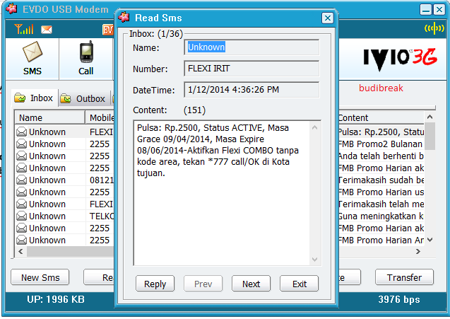This screenshot has width=450, height=319.
Task: Click the Name field showing Unknown
Action: click(251, 47)
